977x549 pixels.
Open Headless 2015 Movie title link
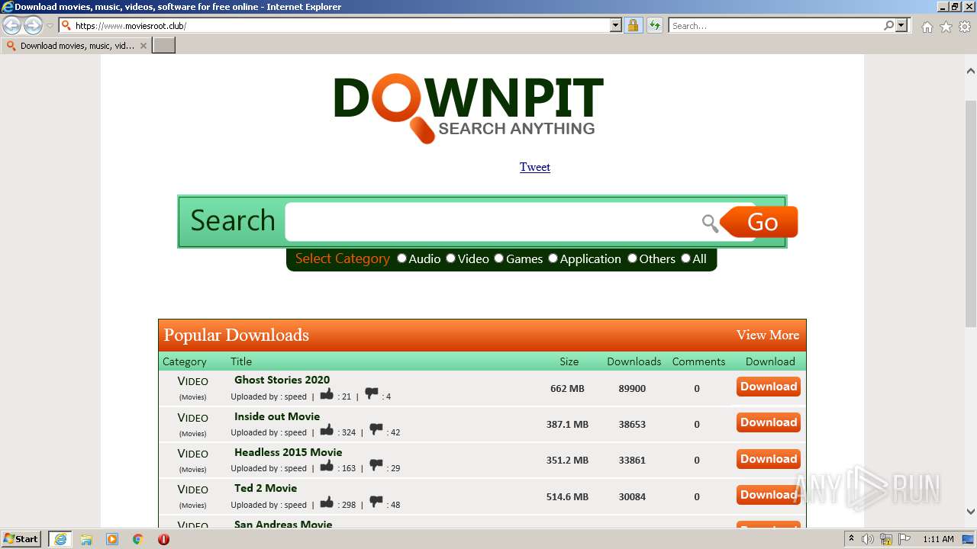tap(288, 452)
